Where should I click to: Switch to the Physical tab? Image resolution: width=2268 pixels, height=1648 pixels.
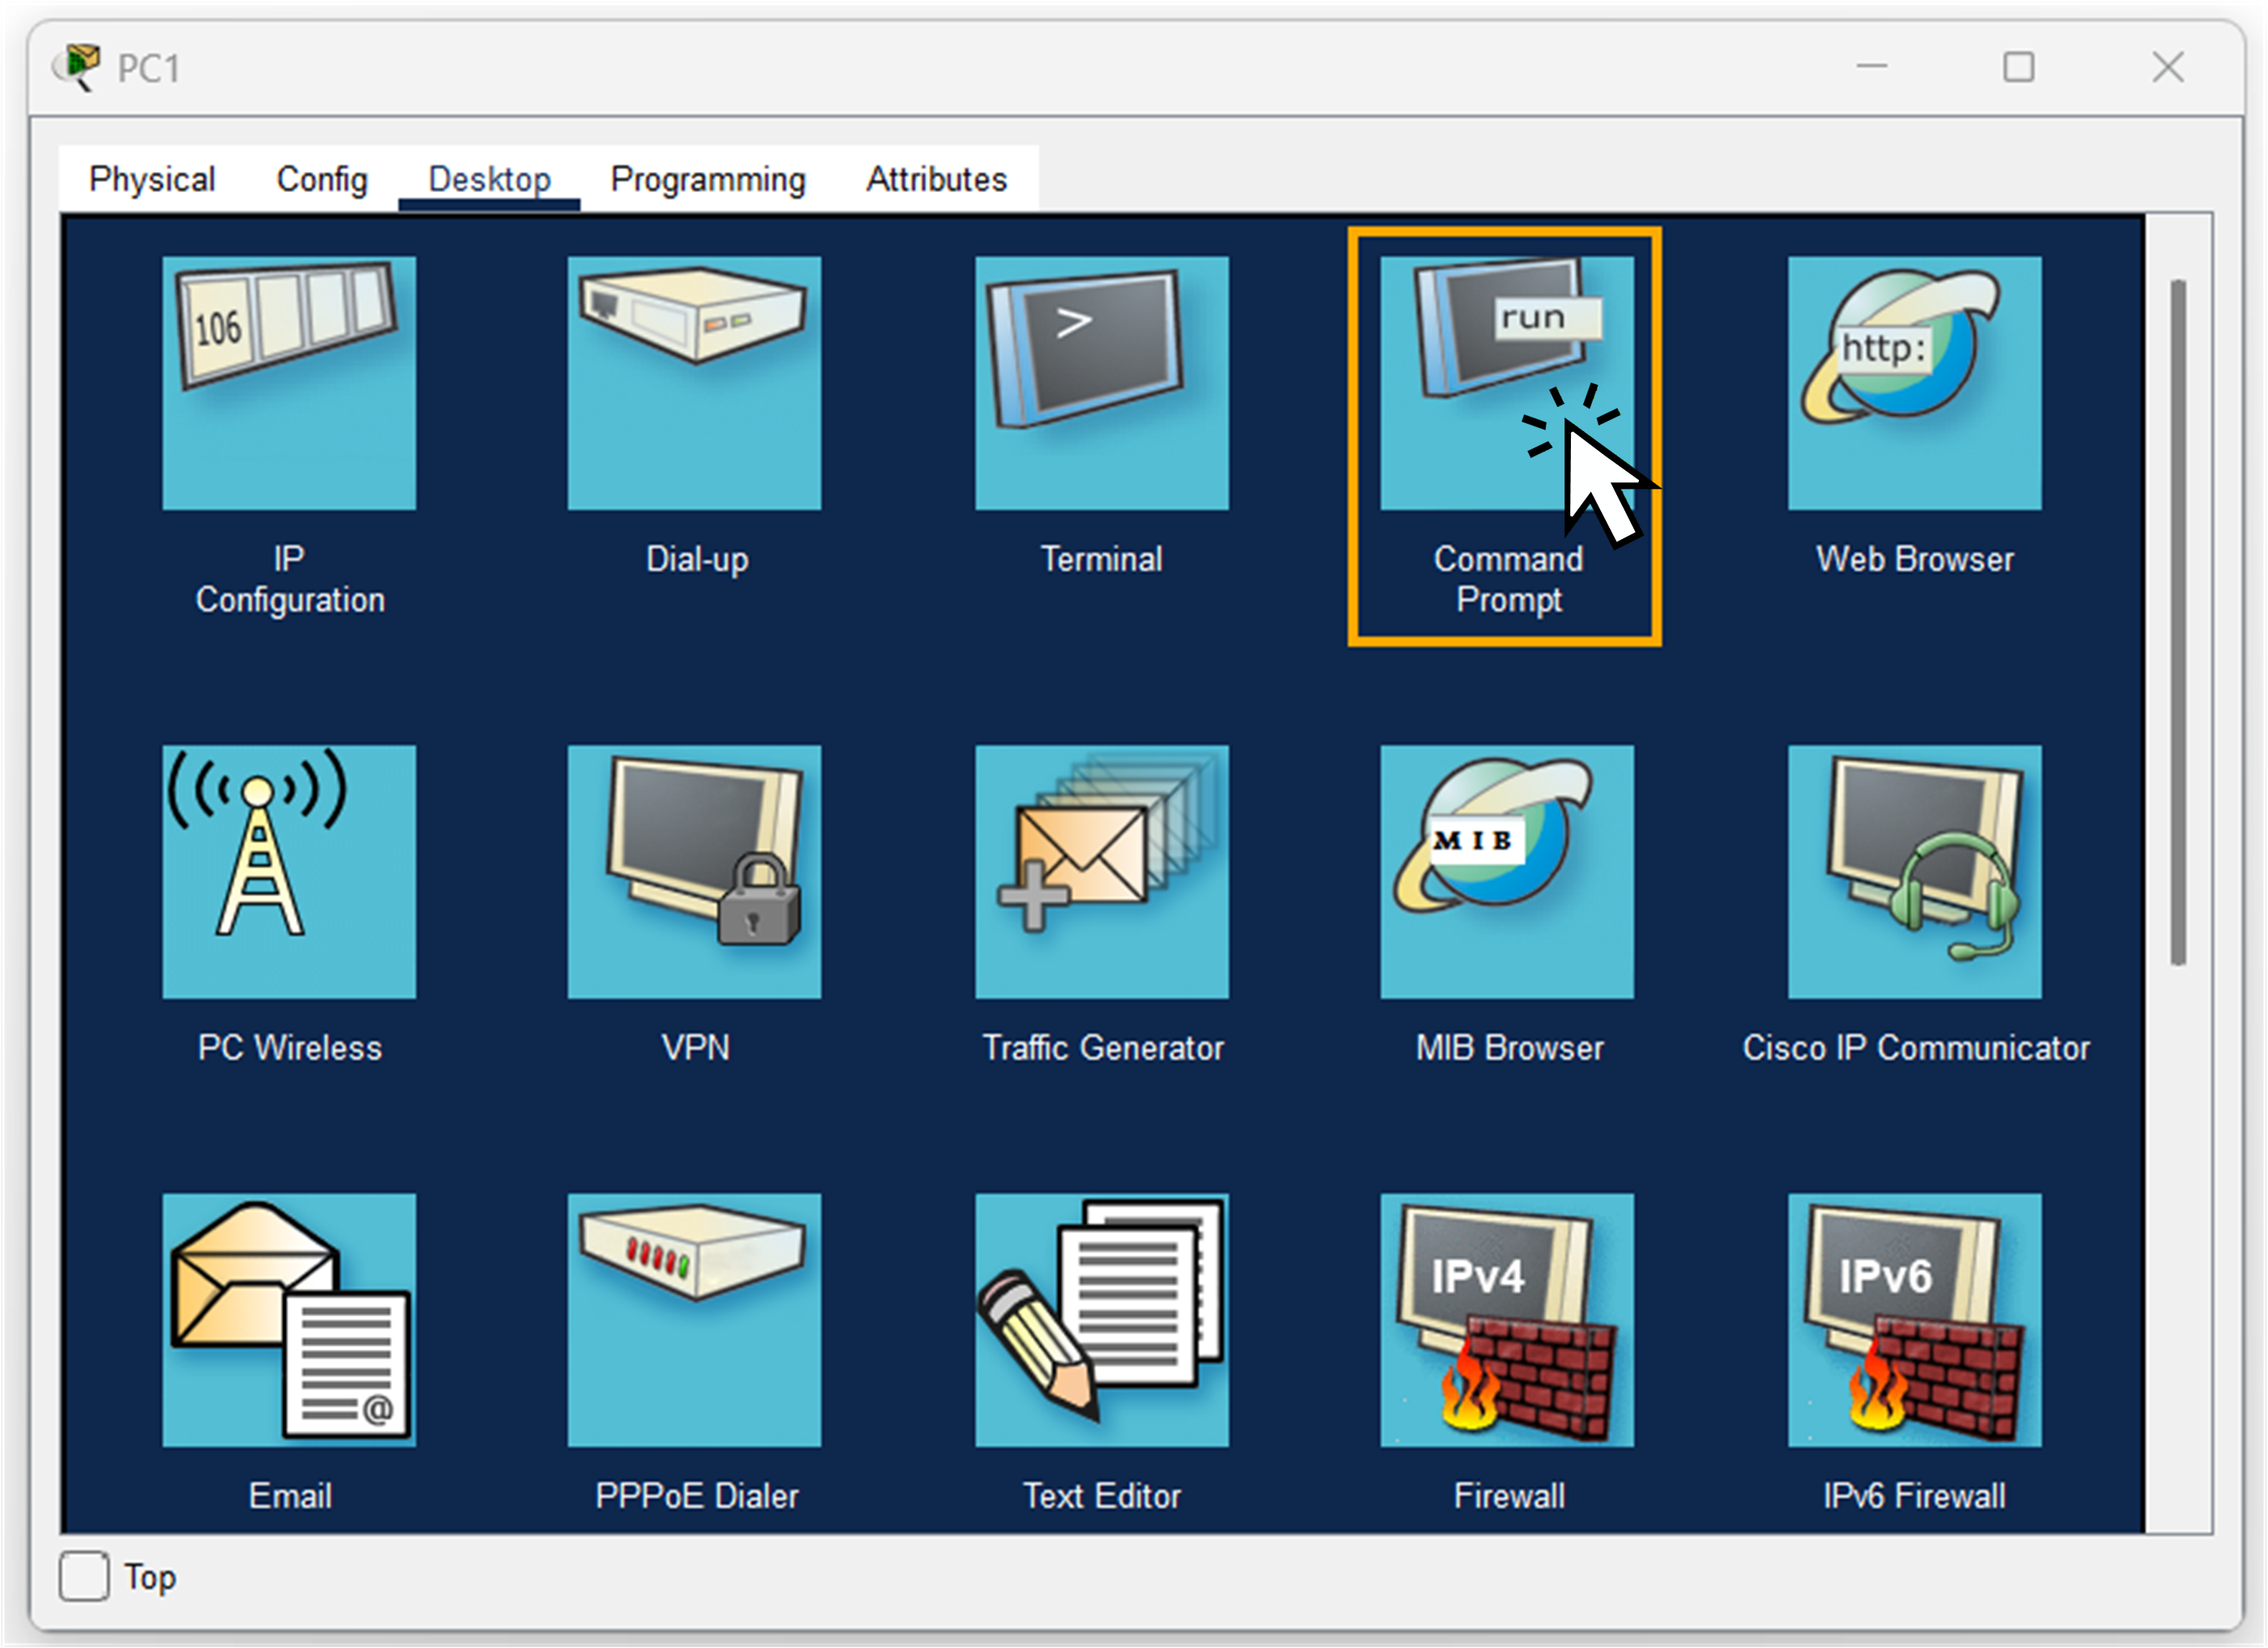tap(152, 180)
